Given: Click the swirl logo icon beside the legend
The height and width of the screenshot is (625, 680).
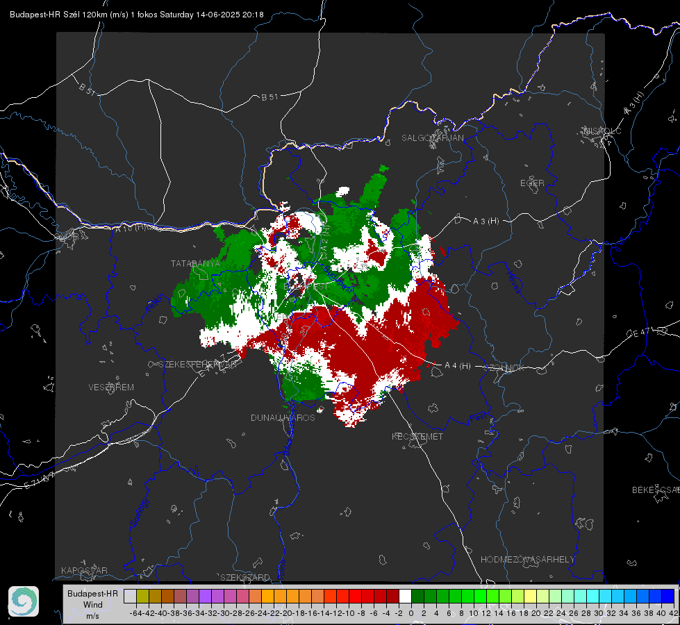Looking at the screenshot, I should click(24, 601).
